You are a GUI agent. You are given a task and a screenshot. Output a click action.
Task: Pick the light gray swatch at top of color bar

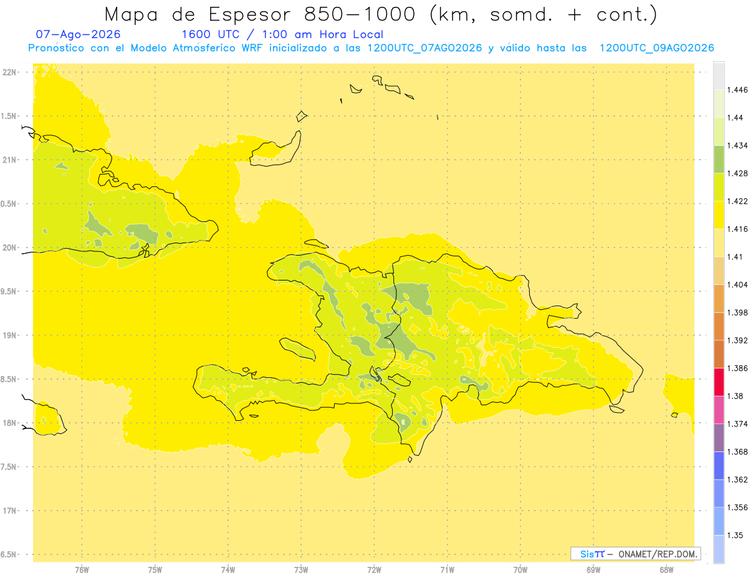(x=719, y=75)
